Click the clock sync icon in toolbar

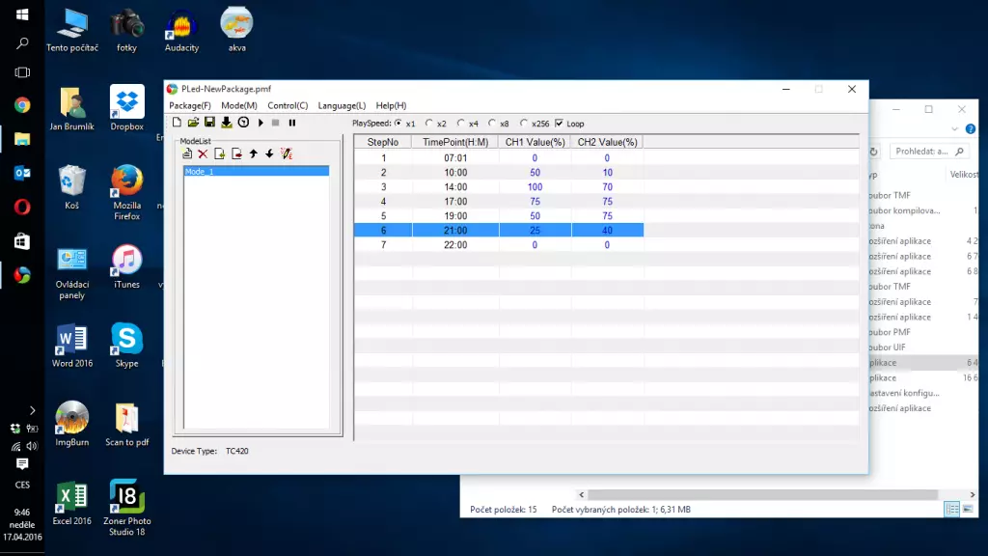[x=243, y=123]
